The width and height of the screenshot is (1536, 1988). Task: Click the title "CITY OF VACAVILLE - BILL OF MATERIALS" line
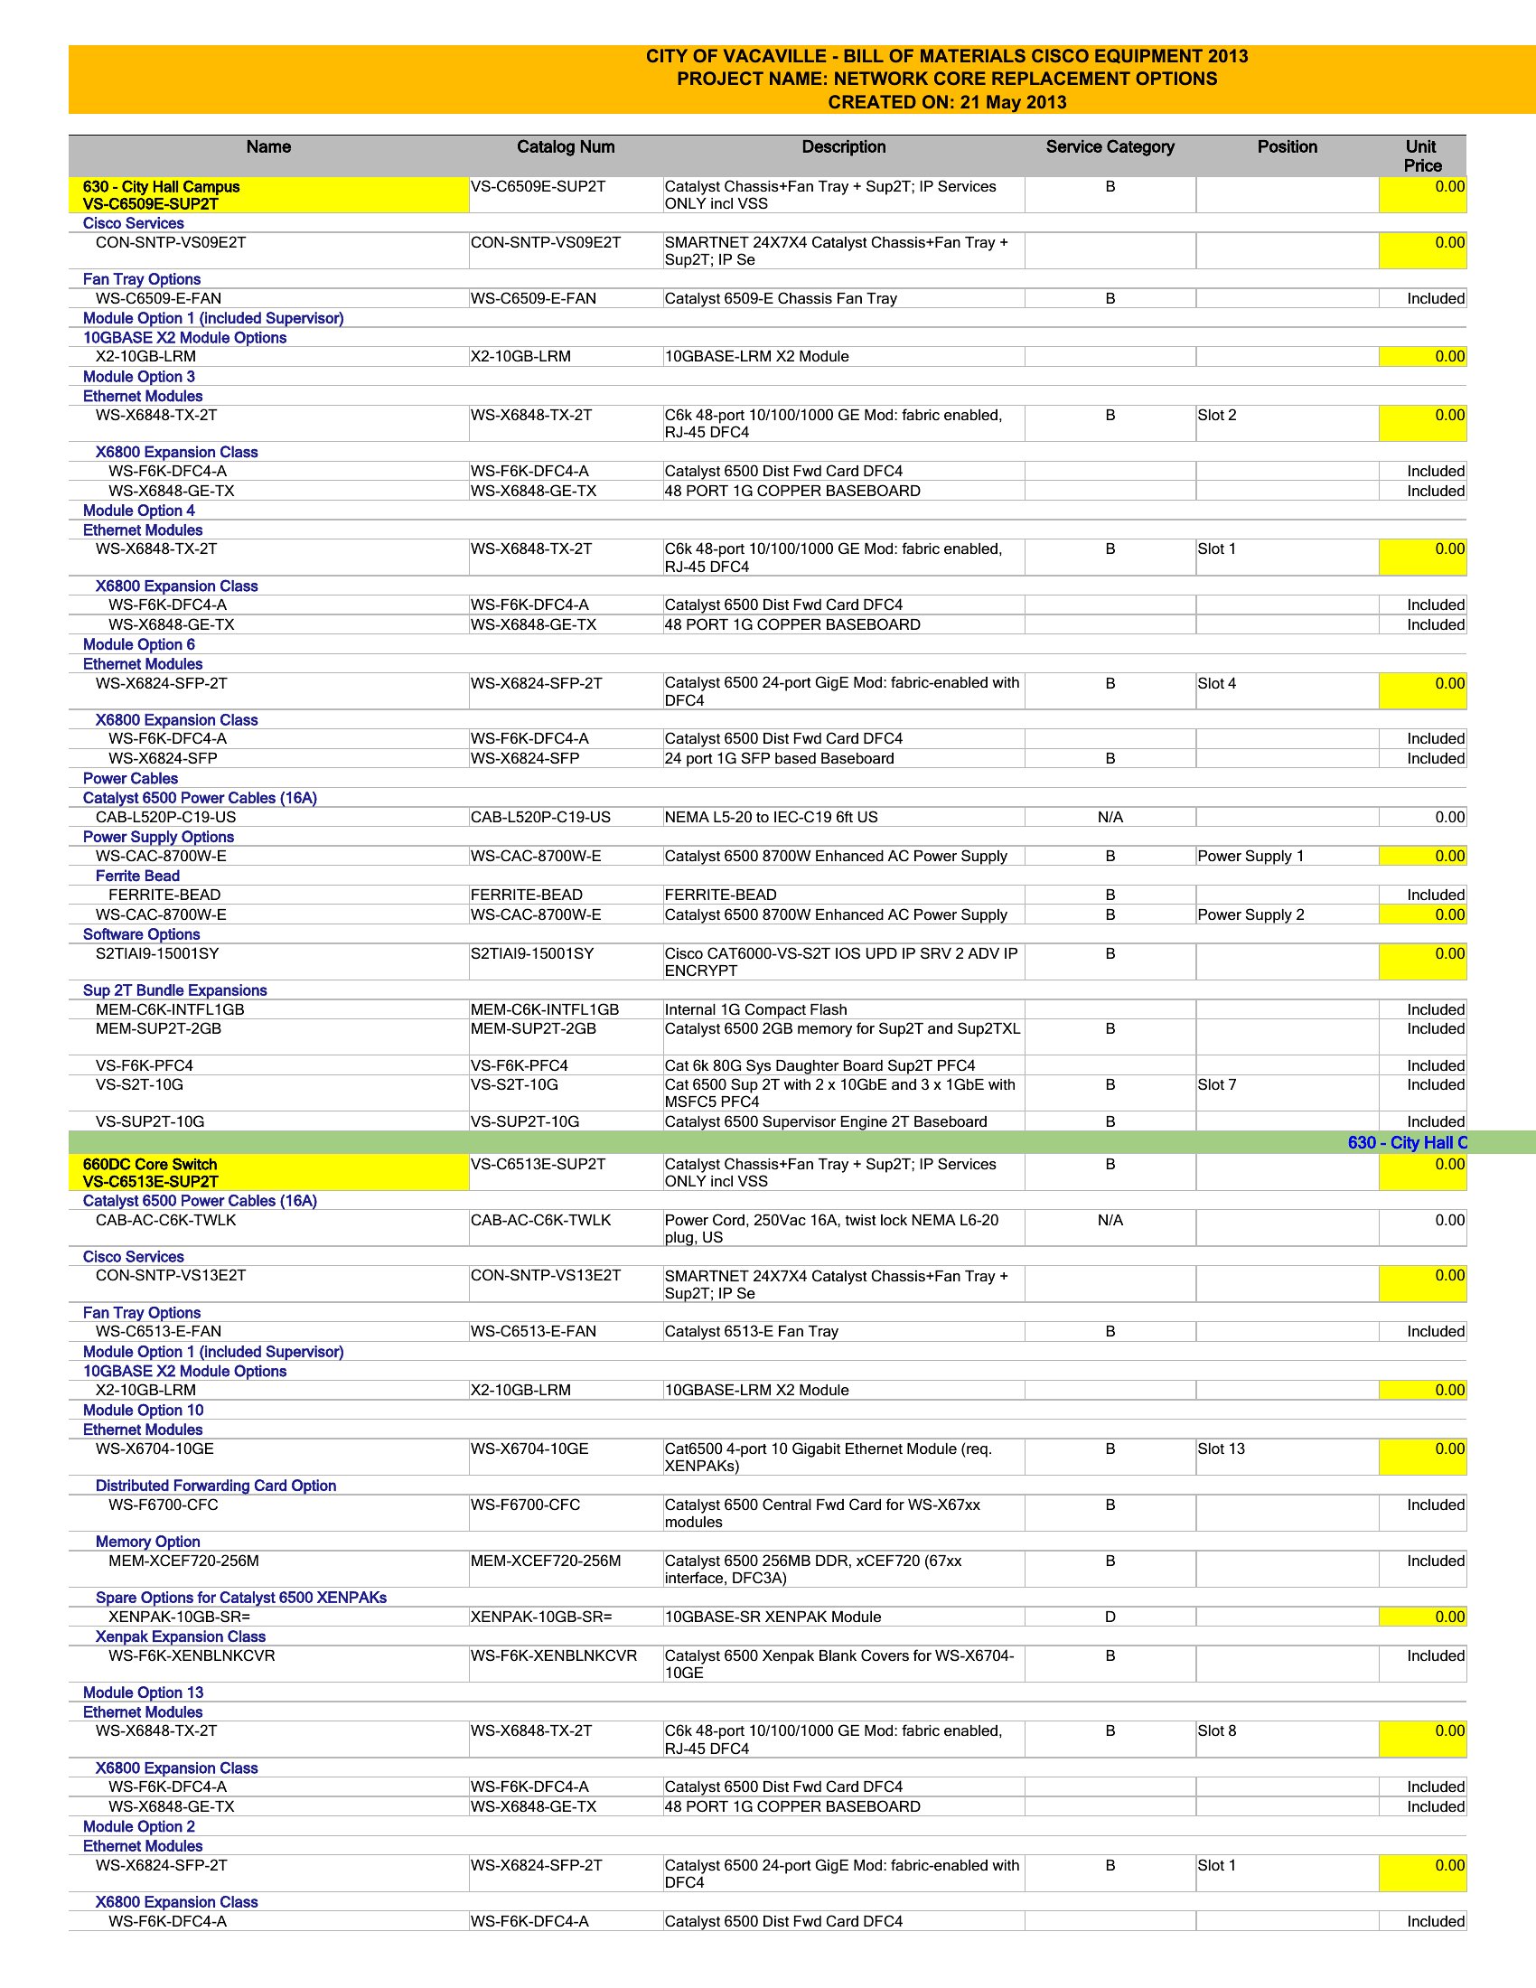pyautogui.click(x=946, y=56)
